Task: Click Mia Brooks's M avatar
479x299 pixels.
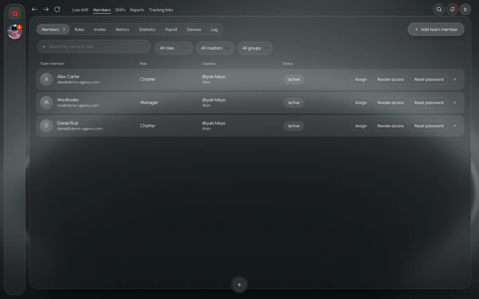Action: (46, 102)
